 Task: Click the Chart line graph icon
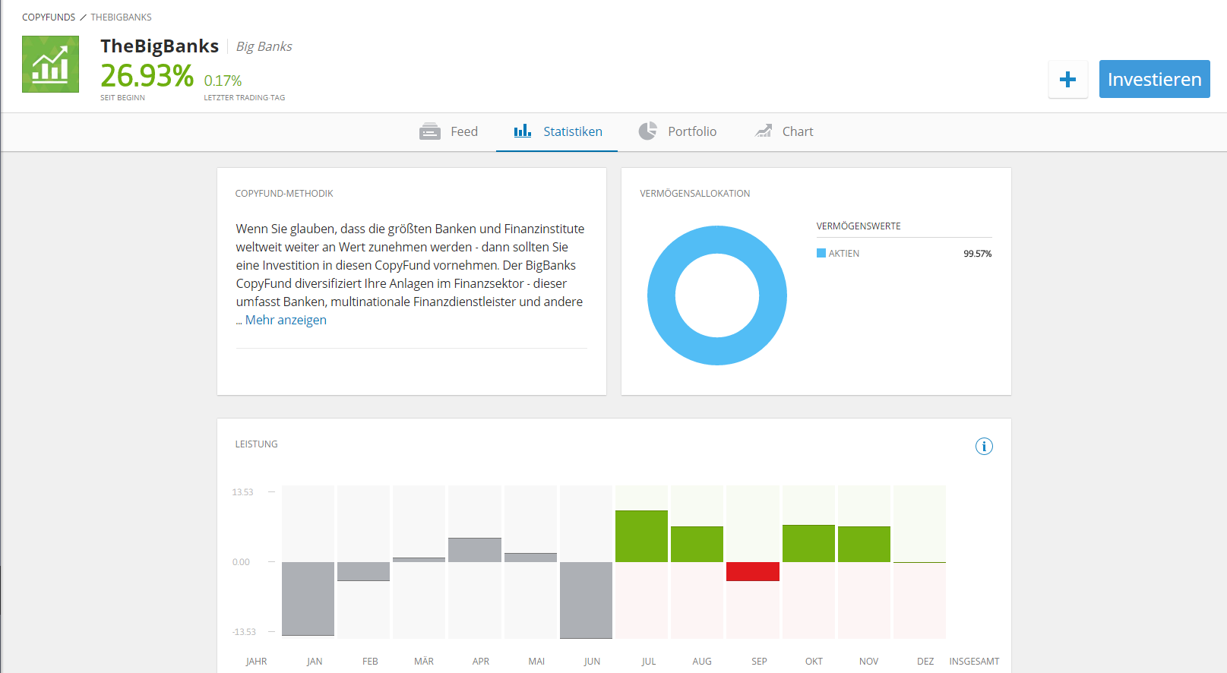tap(764, 131)
